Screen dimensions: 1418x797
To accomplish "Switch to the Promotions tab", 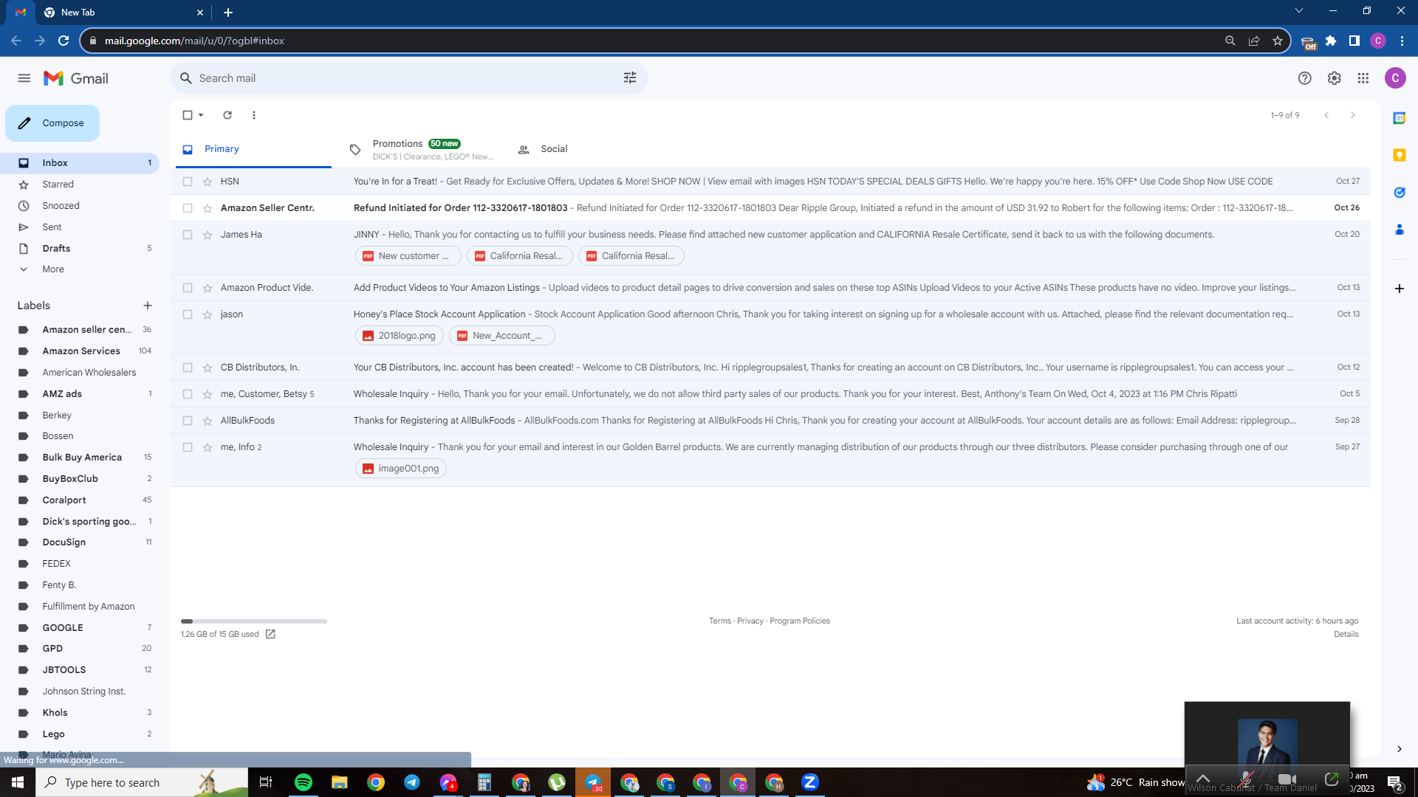I will click(x=421, y=149).
